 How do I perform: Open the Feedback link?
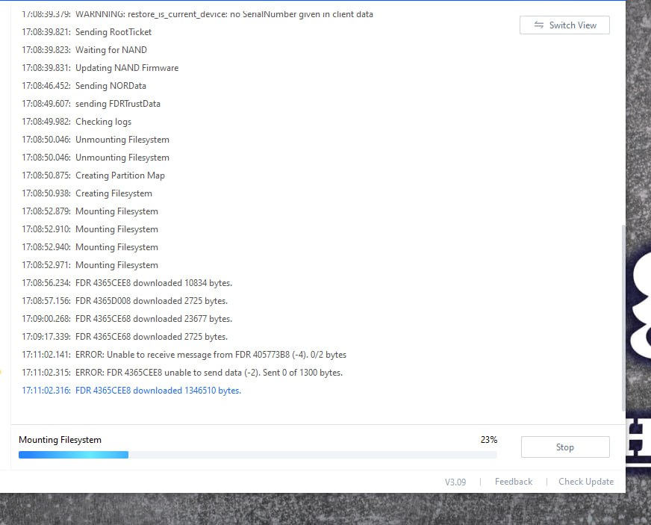tap(514, 482)
